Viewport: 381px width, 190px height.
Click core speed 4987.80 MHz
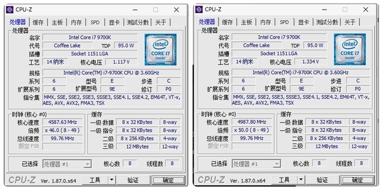(x=252, y=122)
